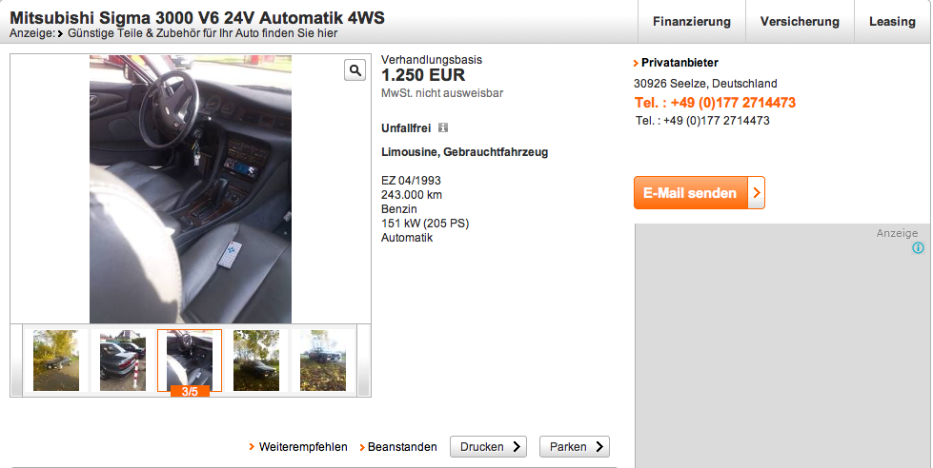The height and width of the screenshot is (468, 933).
Task: Click the blue ad info icon
Action: tap(918, 247)
